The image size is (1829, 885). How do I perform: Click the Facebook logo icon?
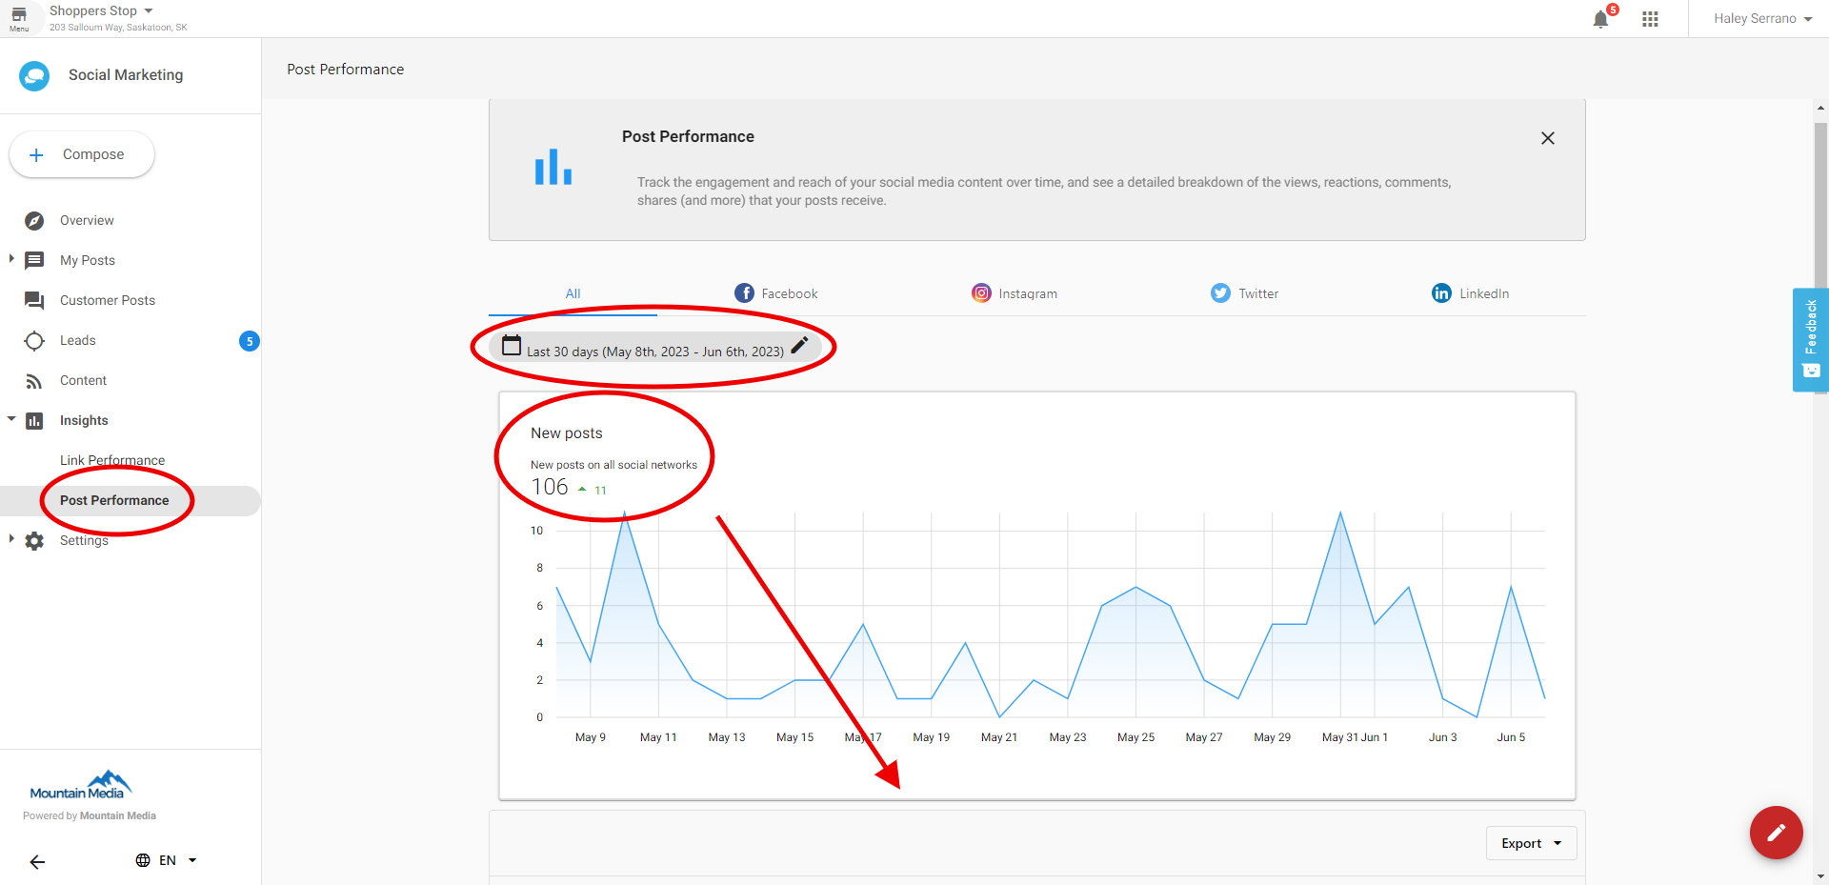tap(744, 293)
